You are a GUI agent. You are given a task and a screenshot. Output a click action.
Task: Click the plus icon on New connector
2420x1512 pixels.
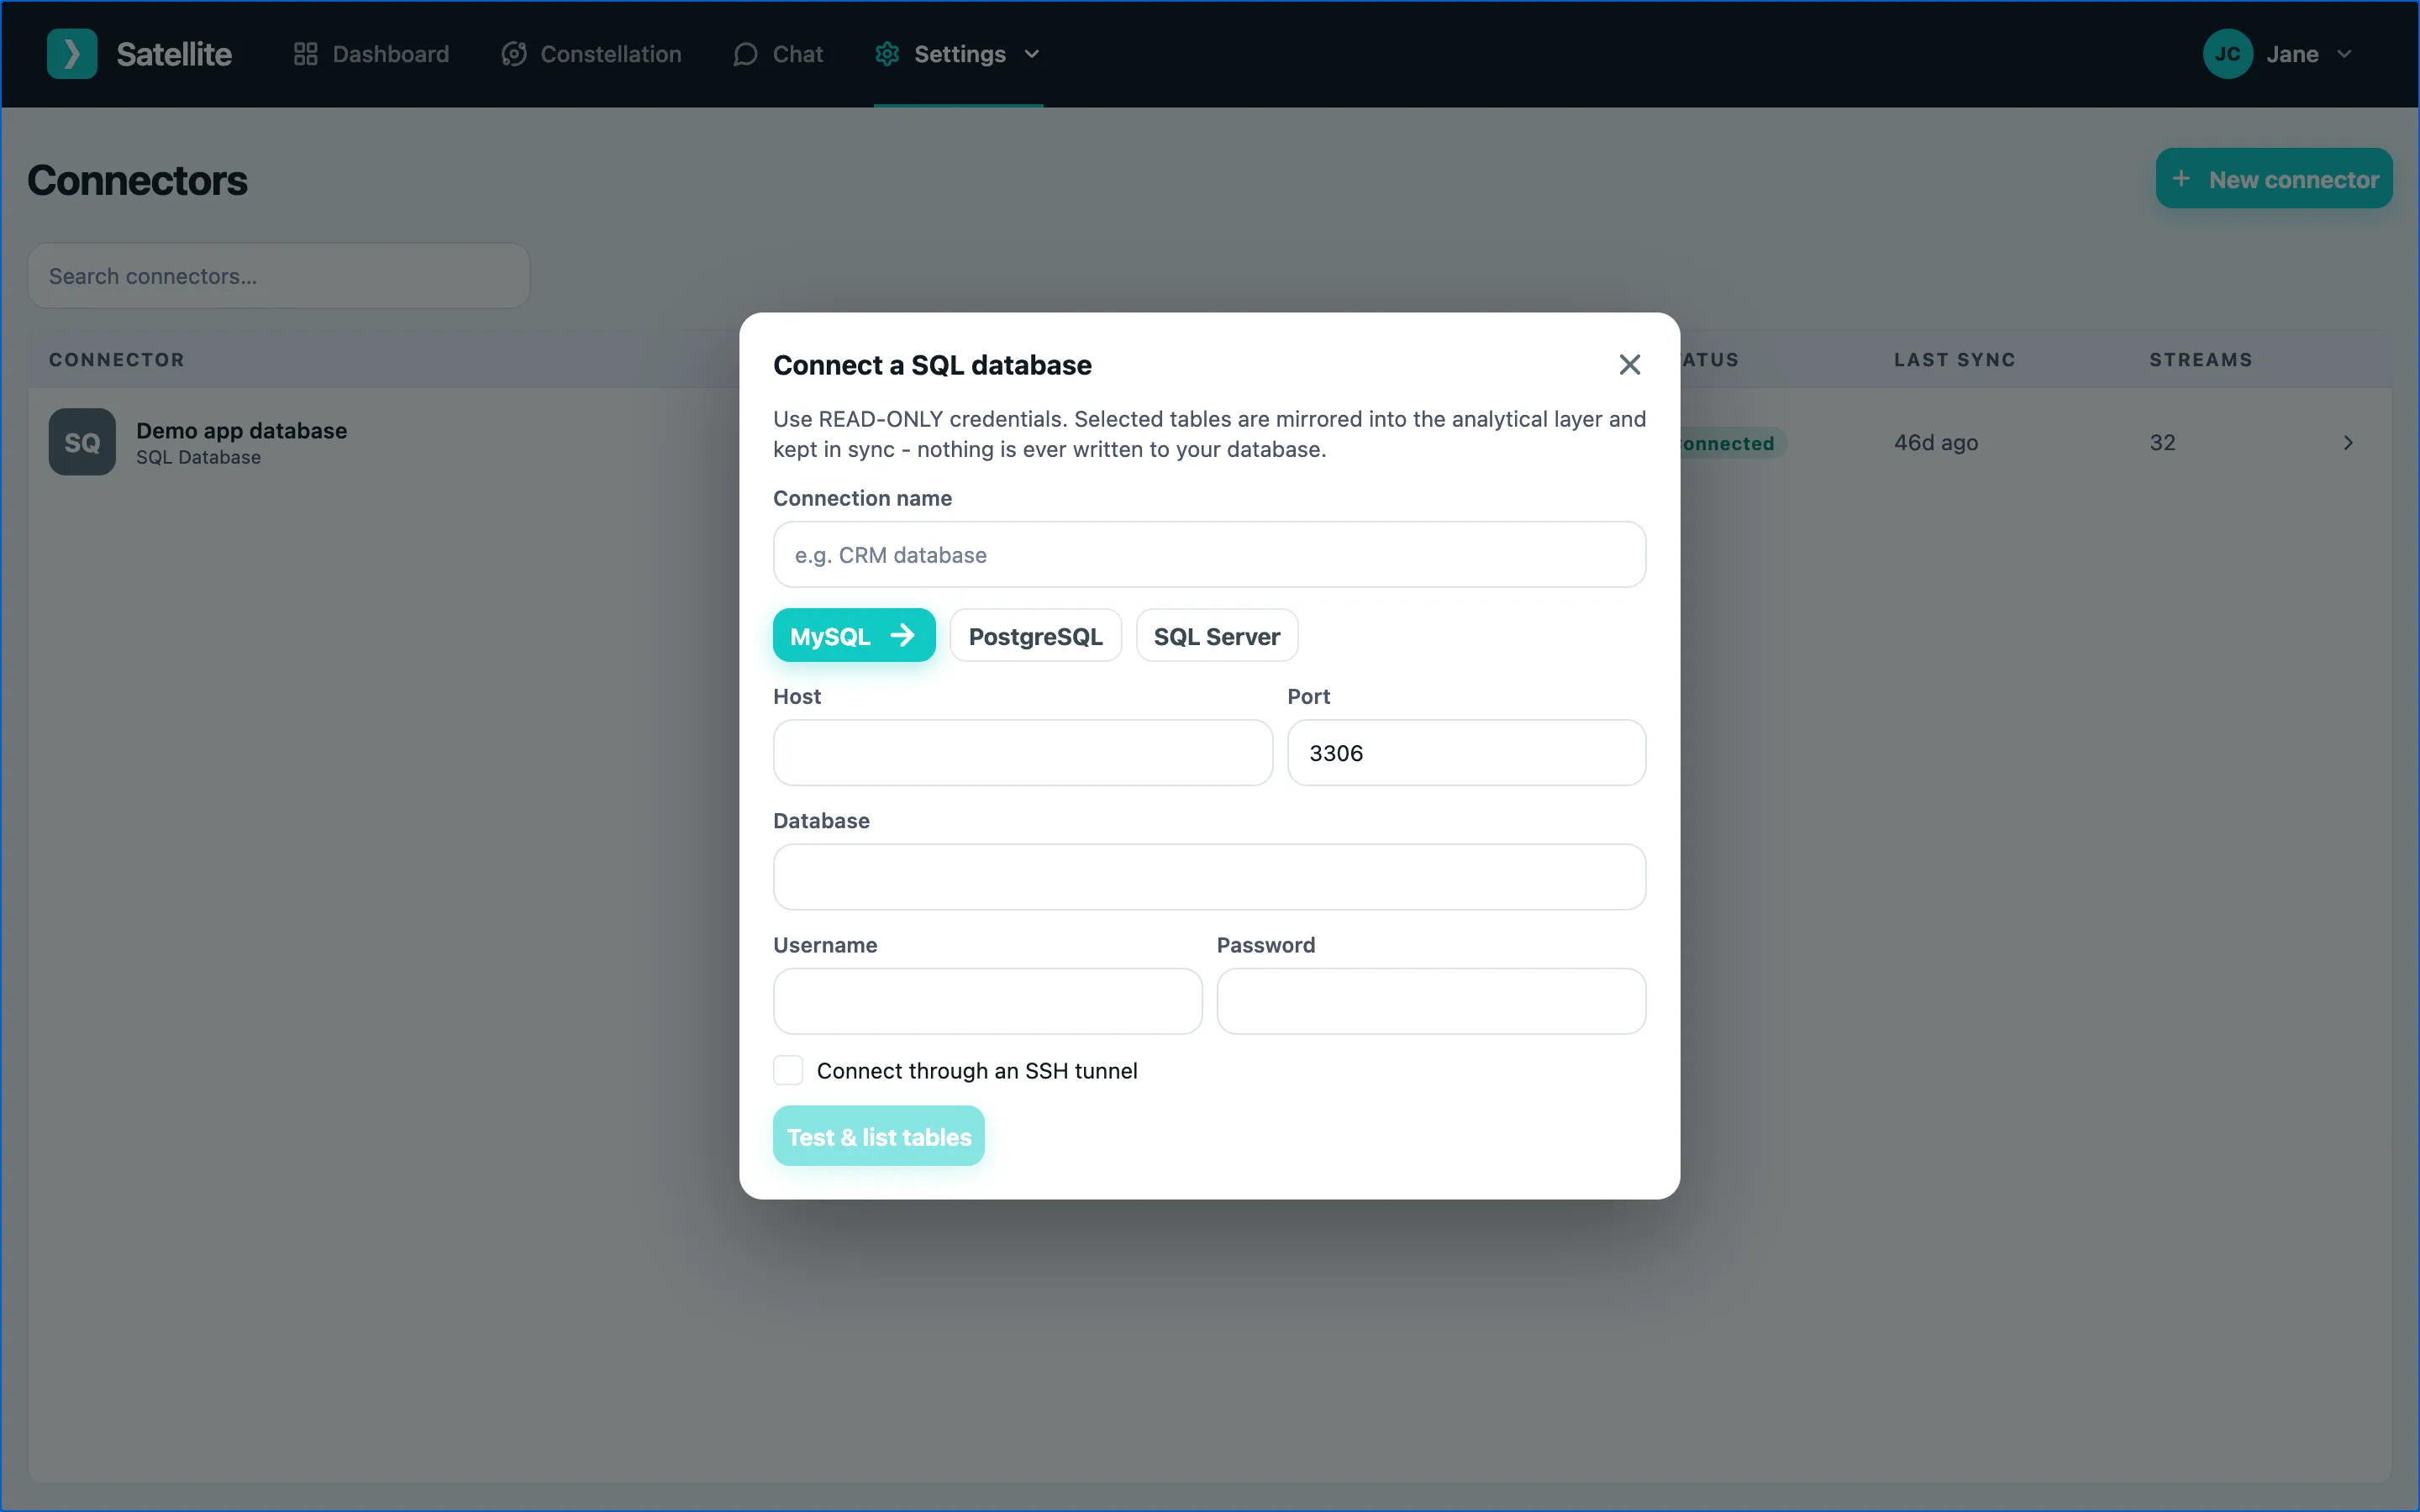[2181, 179]
